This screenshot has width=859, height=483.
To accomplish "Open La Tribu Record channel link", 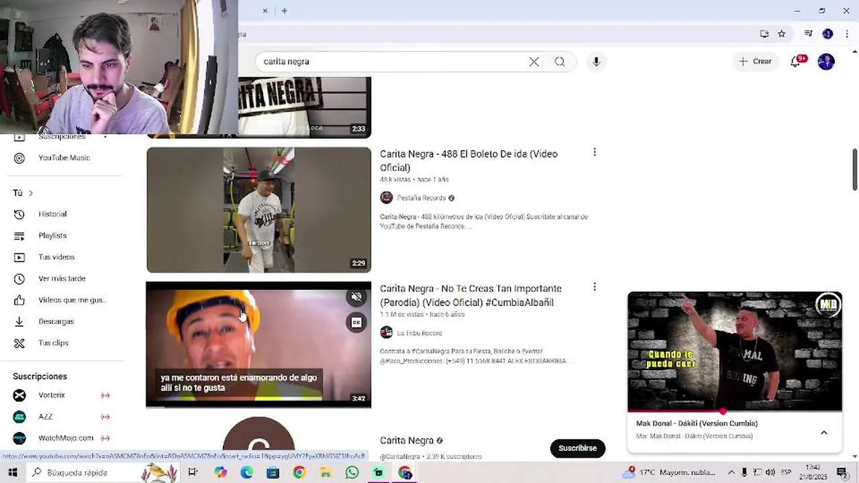I will [x=419, y=333].
